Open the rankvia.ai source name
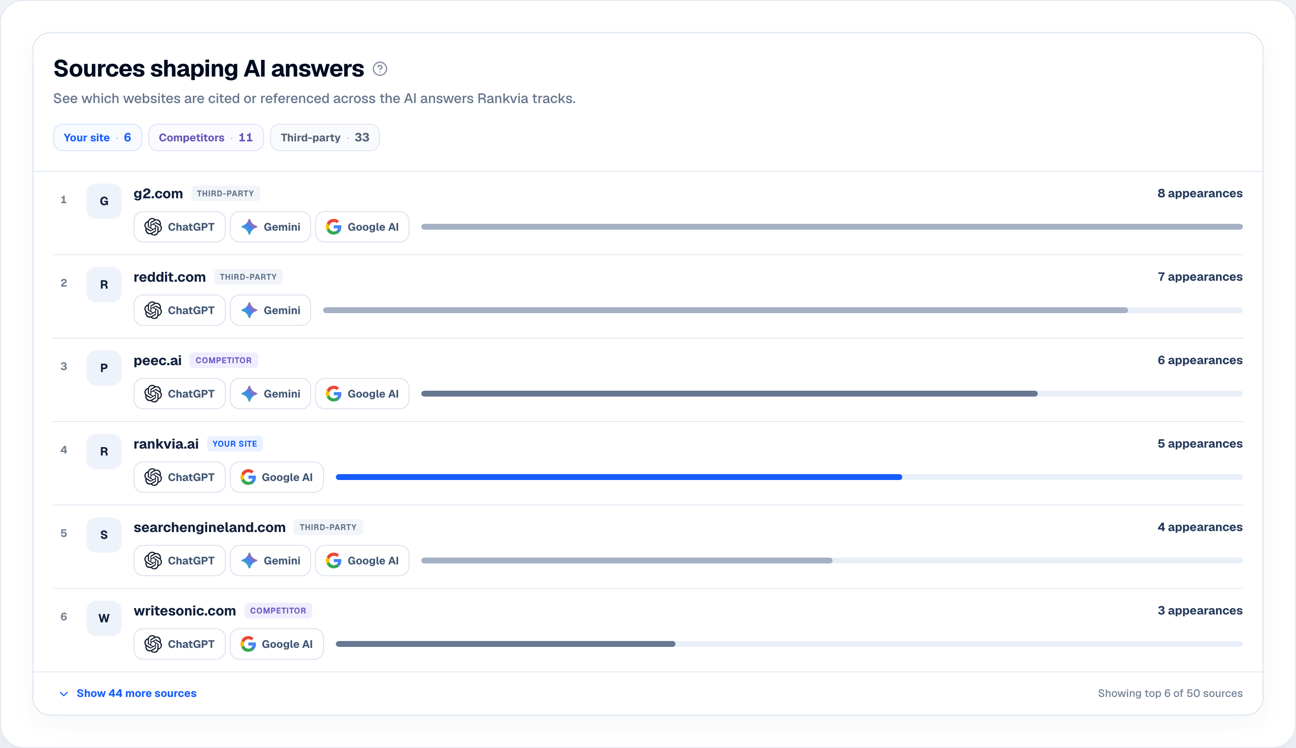This screenshot has width=1296, height=748. [x=166, y=444]
